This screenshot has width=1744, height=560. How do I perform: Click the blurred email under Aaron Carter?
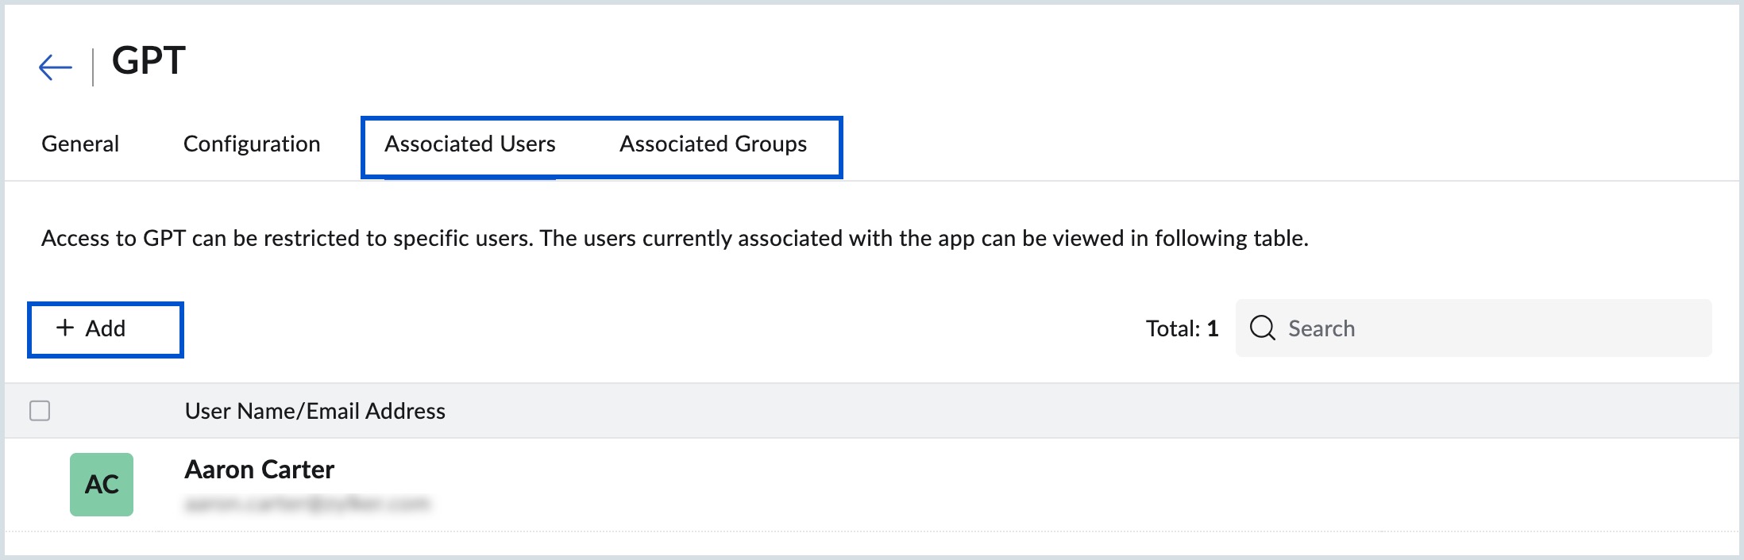coord(307,504)
